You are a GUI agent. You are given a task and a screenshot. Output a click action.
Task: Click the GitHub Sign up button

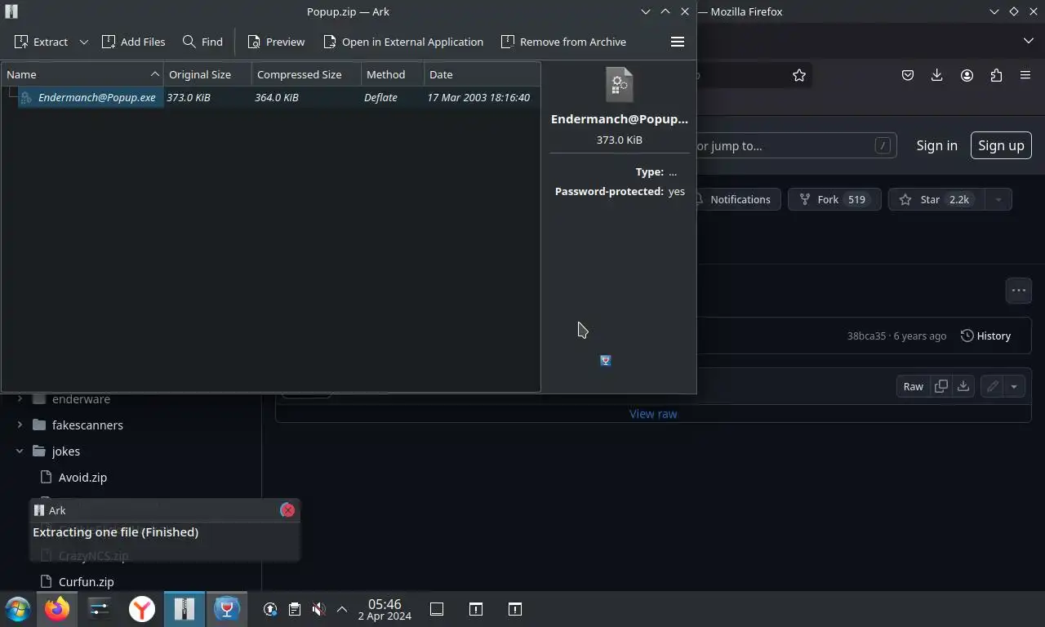pos(1001,145)
